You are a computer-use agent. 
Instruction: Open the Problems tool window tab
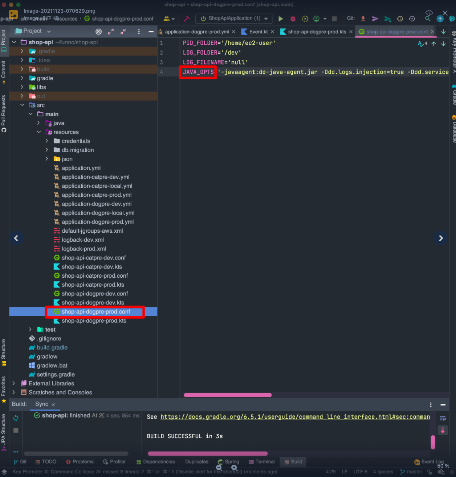(x=80, y=462)
